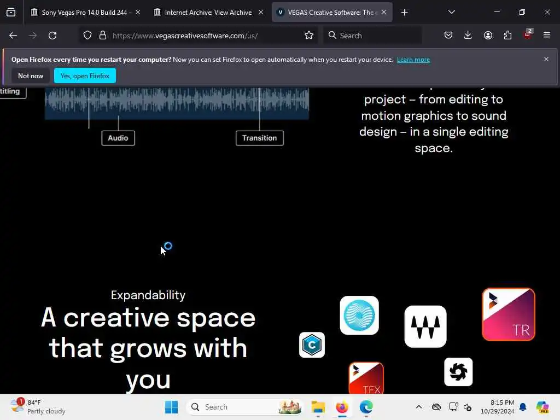Select the VEGAS Creative Software tab

(x=332, y=12)
